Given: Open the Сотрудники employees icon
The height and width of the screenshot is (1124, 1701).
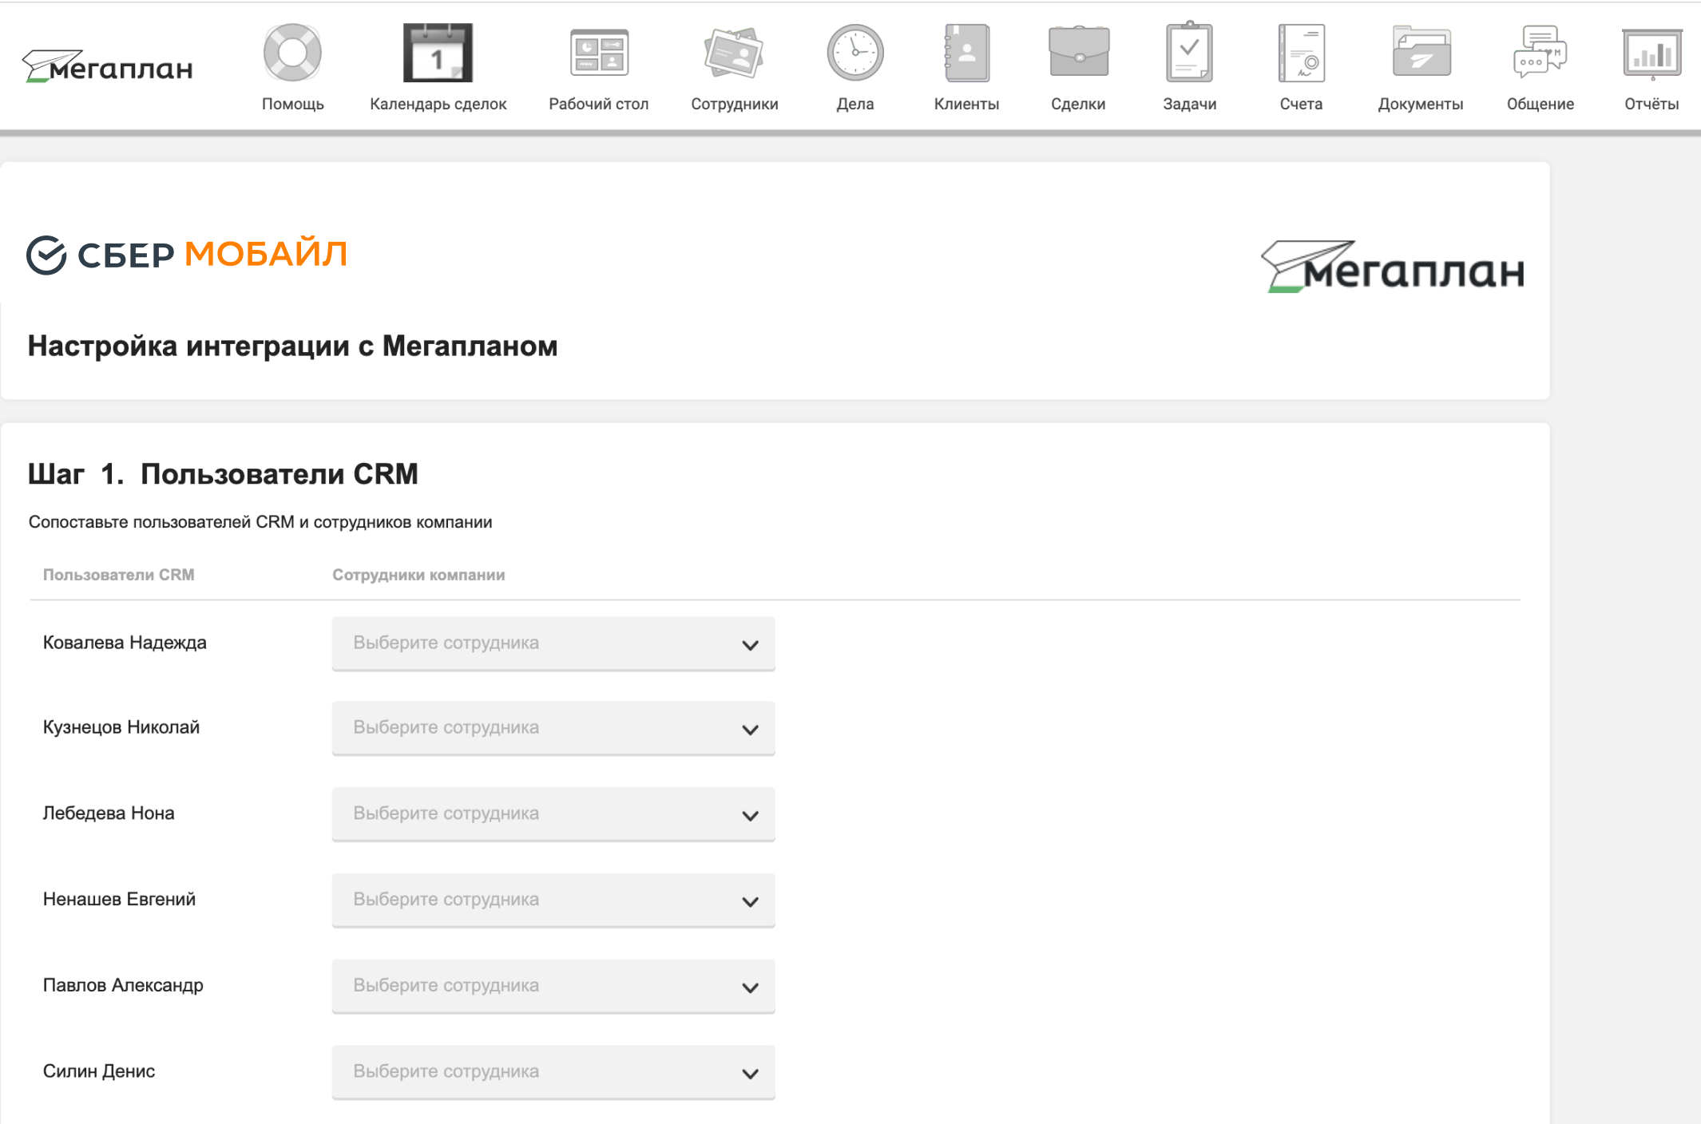Looking at the screenshot, I should point(734,53).
